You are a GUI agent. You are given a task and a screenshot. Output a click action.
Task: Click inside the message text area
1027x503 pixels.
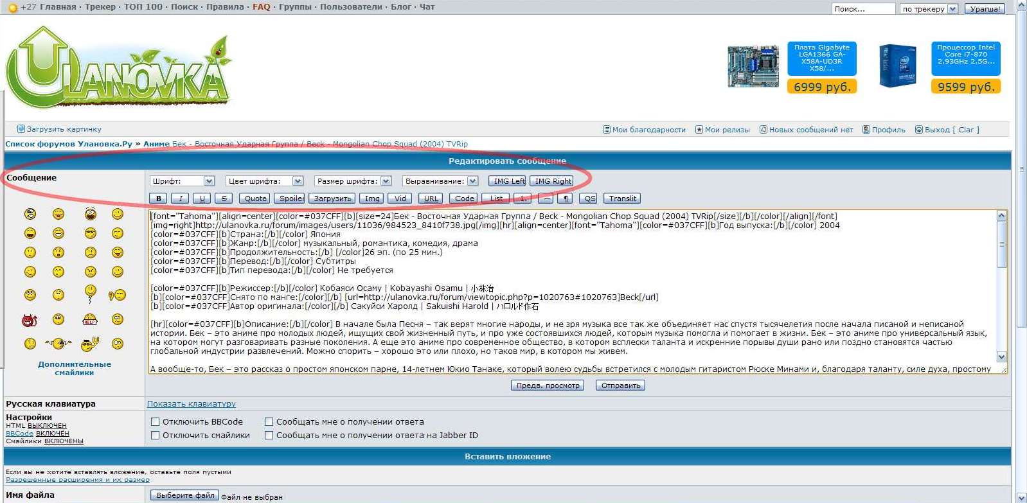tap(573, 292)
